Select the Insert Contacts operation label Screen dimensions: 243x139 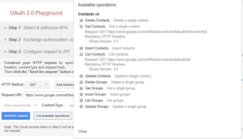coord(97,48)
